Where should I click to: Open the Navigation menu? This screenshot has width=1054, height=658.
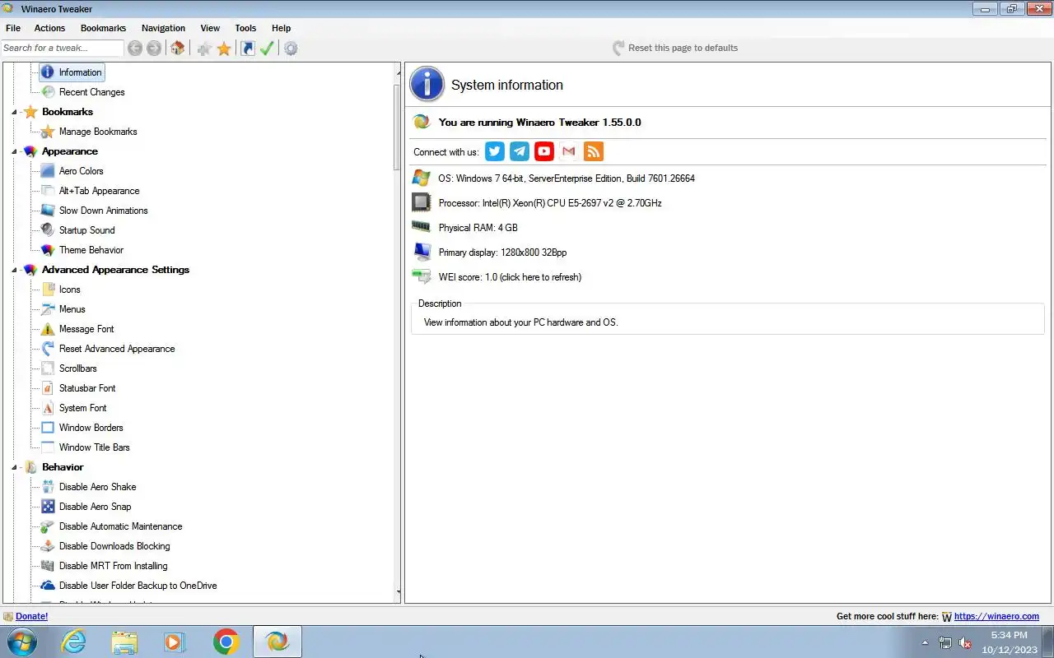coord(163,28)
